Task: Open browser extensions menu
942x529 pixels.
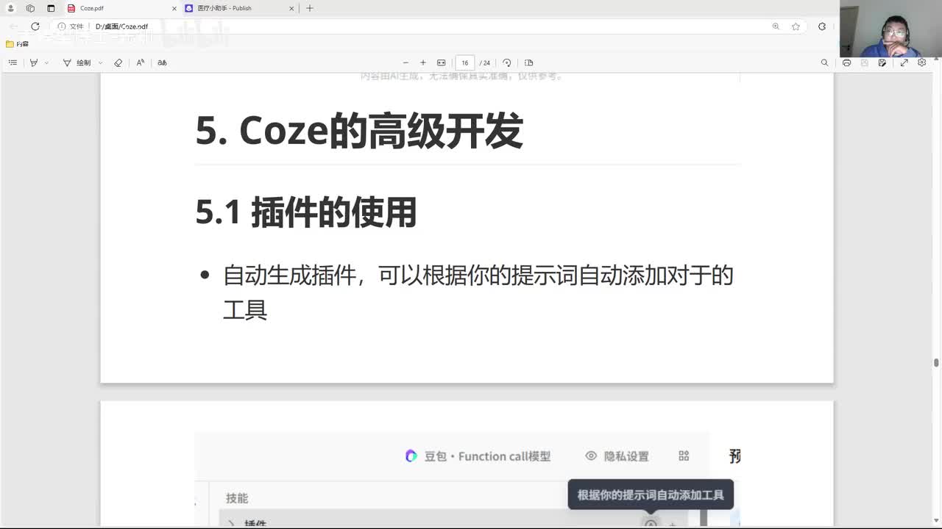Action: 822,26
